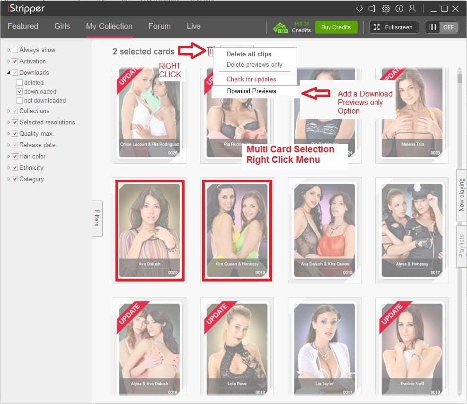
Task: Toggle the Quality max. checkbox
Action: click(x=15, y=133)
